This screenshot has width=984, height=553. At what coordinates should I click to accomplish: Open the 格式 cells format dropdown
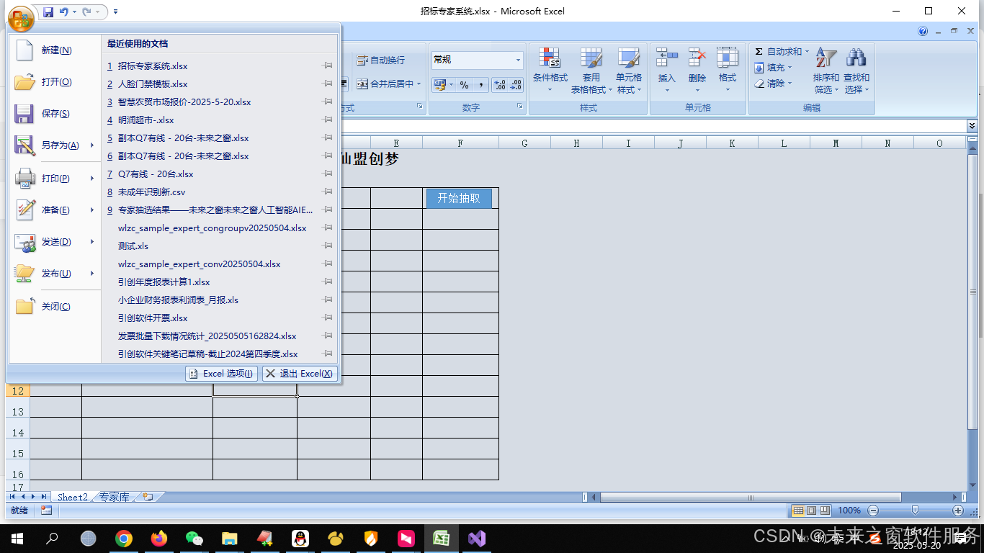coord(728,71)
